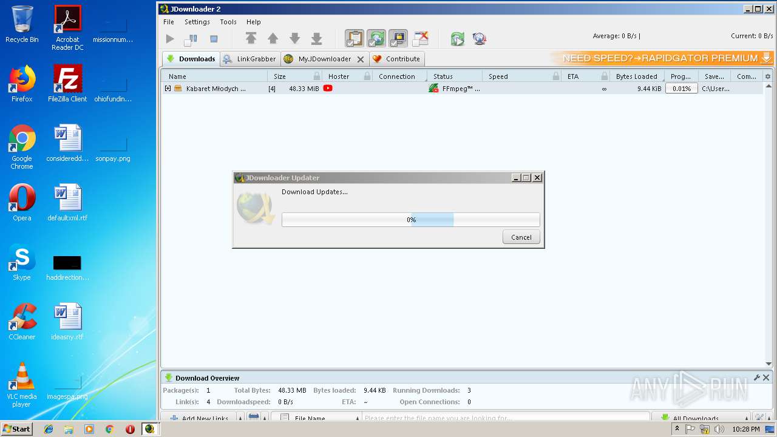Open the File menu

click(169, 22)
